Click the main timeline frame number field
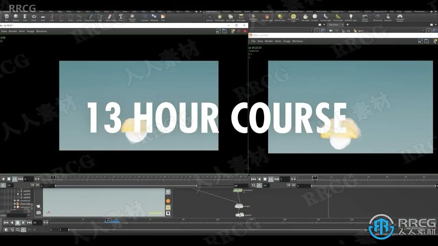 (x=37, y=222)
